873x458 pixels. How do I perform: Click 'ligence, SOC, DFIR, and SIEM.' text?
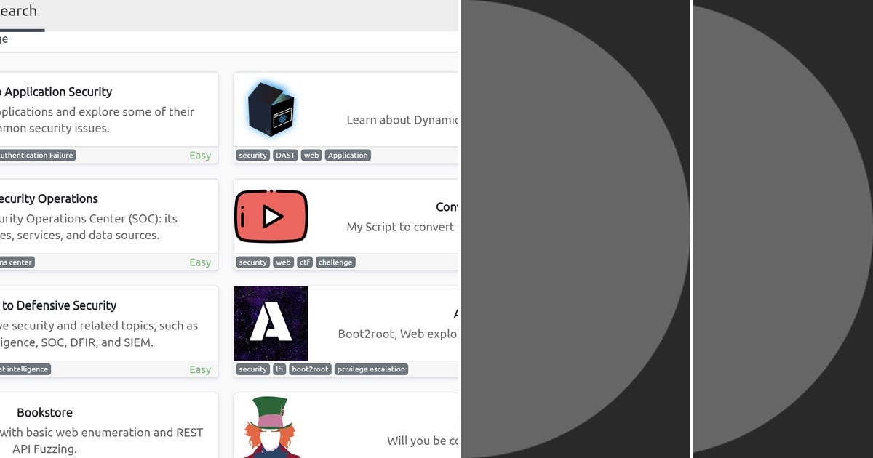76,342
